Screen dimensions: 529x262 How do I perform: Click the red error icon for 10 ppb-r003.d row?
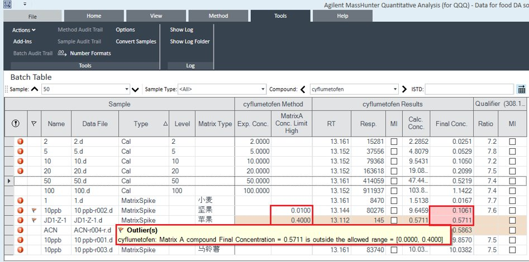(x=20, y=250)
